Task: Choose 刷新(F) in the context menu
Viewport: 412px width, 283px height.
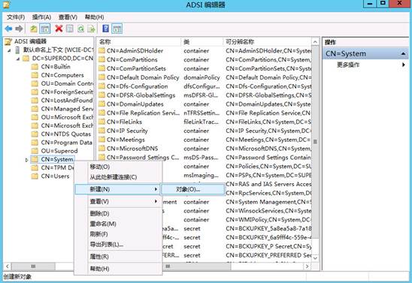Action: click(x=118, y=234)
